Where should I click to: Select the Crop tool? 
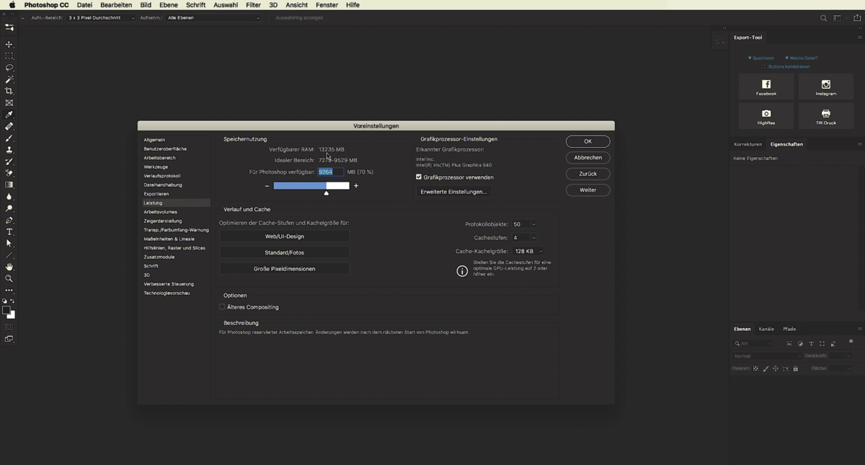coord(9,92)
